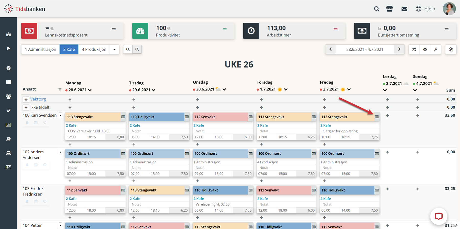Click the play arrow icon in sidebar
This screenshot has width=460, height=229.
[x=8, y=48]
